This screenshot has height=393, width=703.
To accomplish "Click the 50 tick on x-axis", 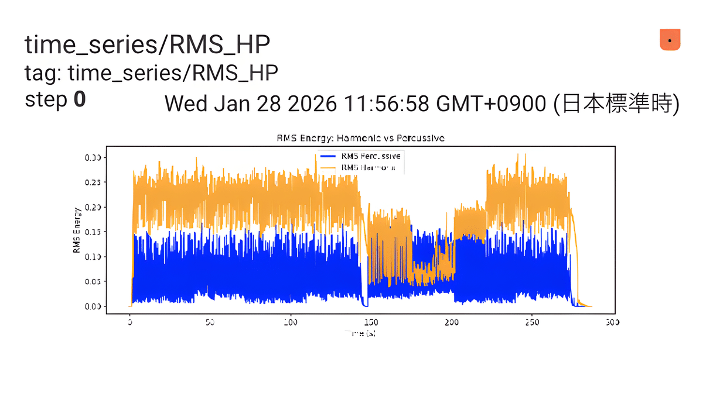I will coord(210,322).
